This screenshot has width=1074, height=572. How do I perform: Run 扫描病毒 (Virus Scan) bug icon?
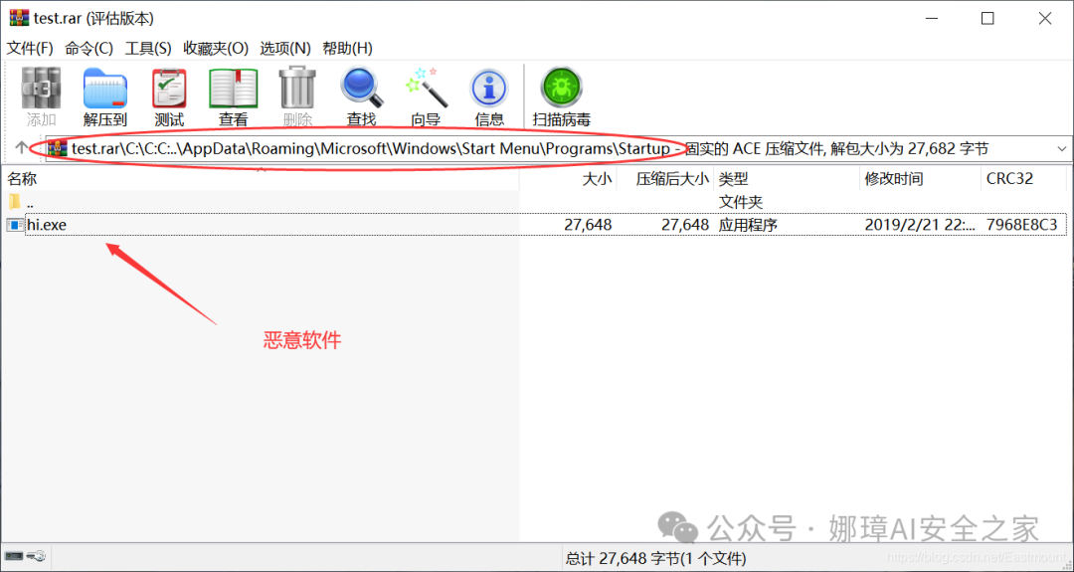pyautogui.click(x=562, y=87)
